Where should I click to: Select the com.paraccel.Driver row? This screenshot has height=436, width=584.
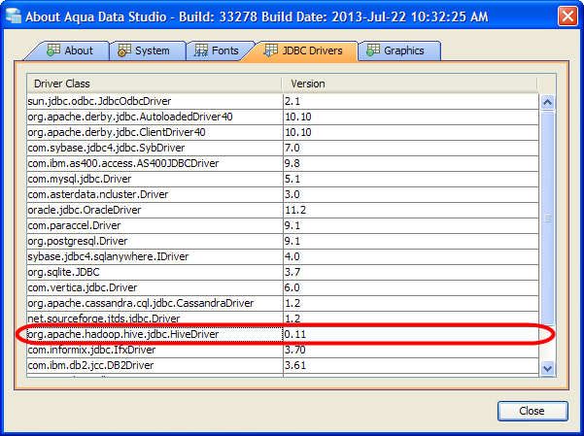[x=283, y=225]
